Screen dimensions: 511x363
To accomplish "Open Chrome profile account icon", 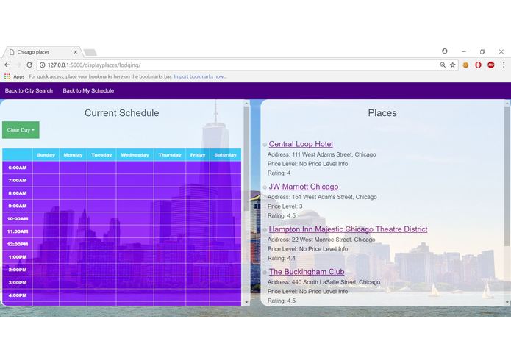I will (x=445, y=51).
